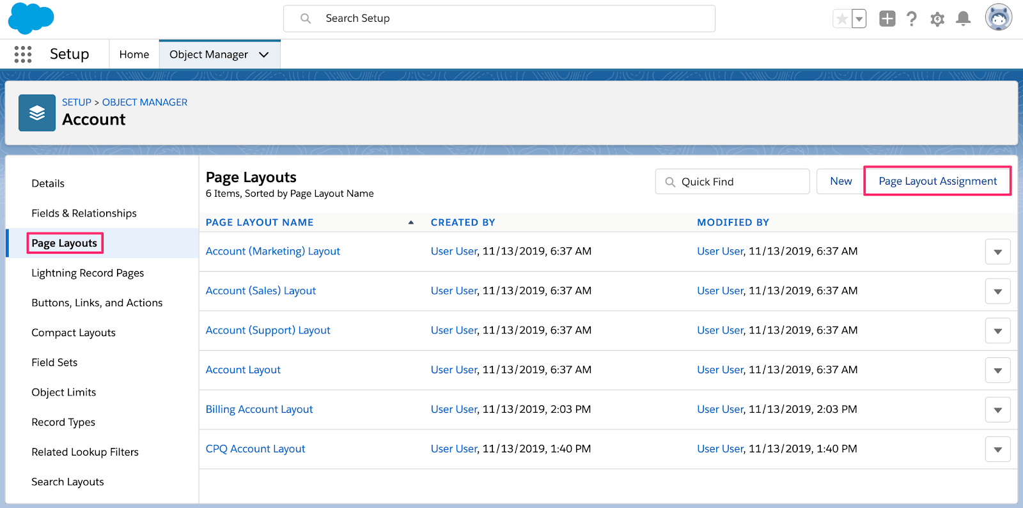Open the App Launcher grid icon
Image resolution: width=1023 pixels, height=508 pixels.
pyautogui.click(x=23, y=54)
